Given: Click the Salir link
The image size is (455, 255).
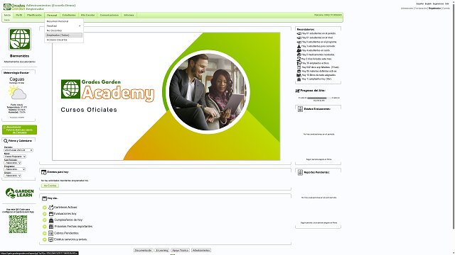Looking at the screenshot, I should click(447, 4).
